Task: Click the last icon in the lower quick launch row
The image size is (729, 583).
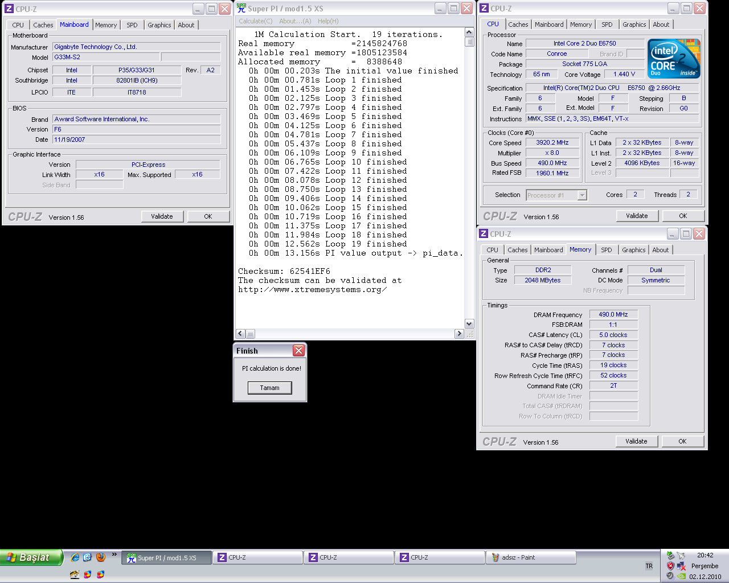Action: pyautogui.click(x=101, y=574)
